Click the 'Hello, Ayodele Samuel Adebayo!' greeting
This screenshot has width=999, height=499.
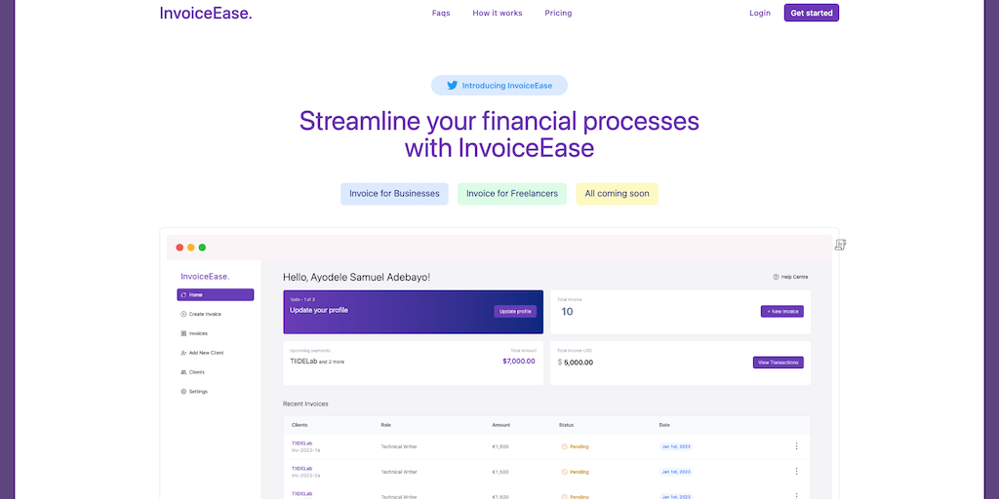pyautogui.click(x=356, y=277)
